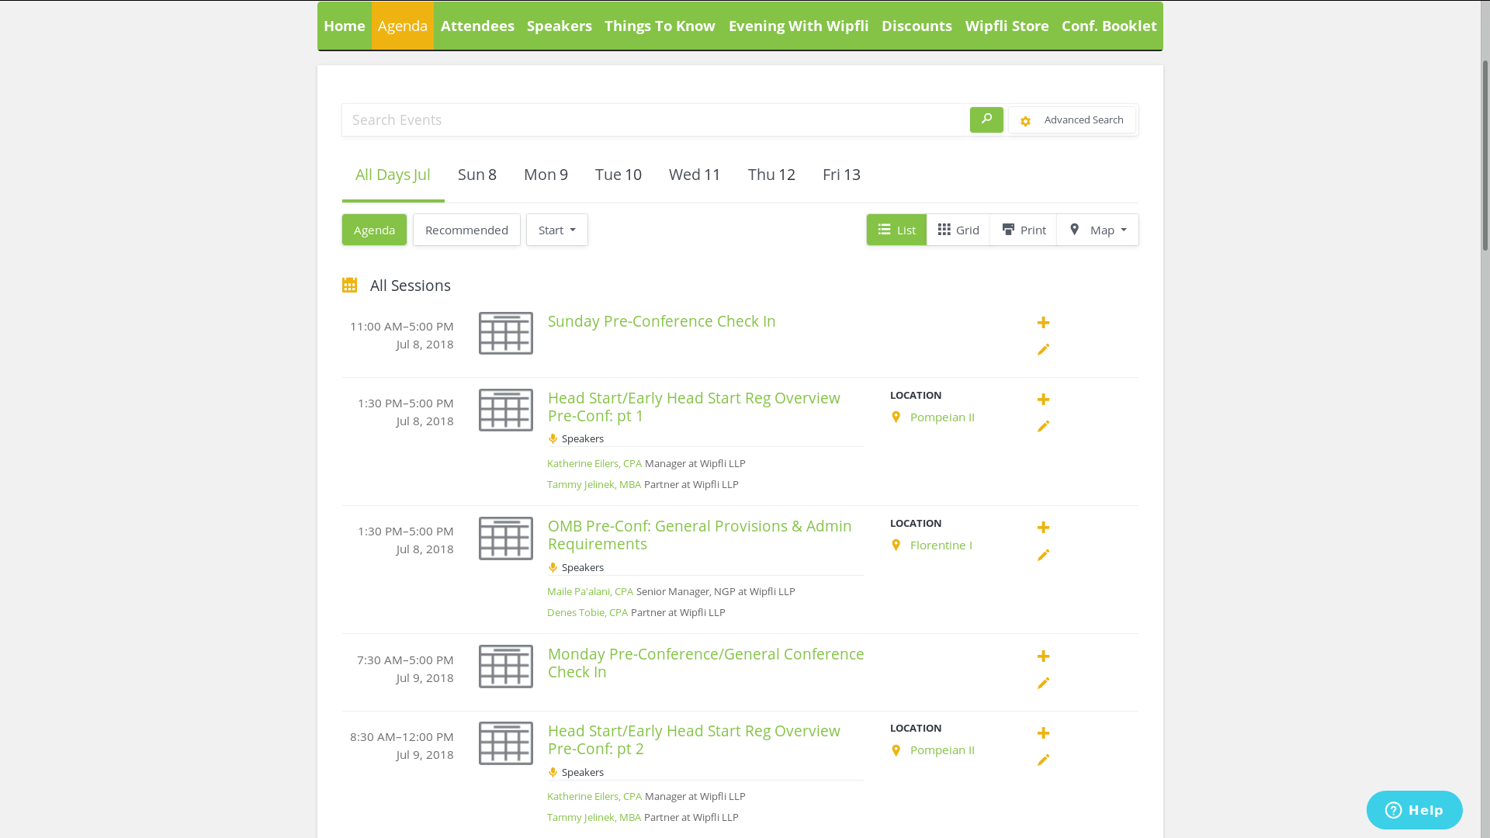Screen dimensions: 1490x838
Task: Click calendar thumbnail for Sunday Pre-Conference Check In
Action: (x=506, y=333)
